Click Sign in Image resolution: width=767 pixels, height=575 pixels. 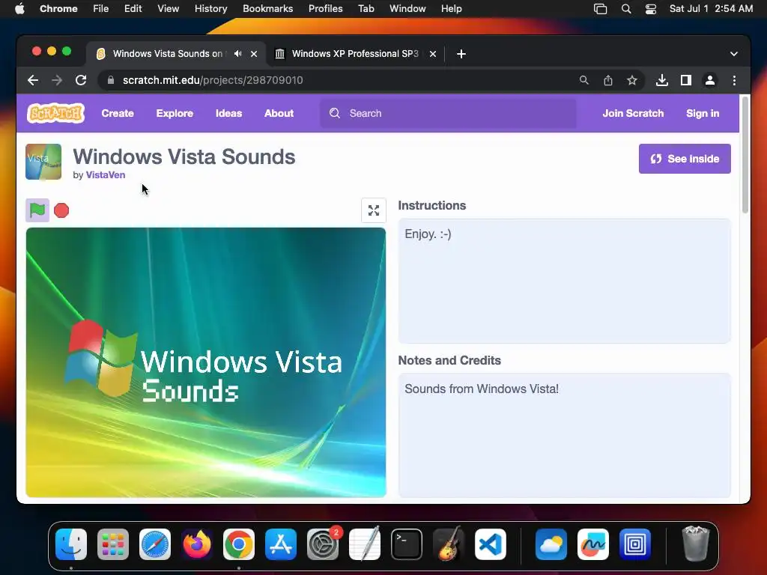(x=703, y=113)
